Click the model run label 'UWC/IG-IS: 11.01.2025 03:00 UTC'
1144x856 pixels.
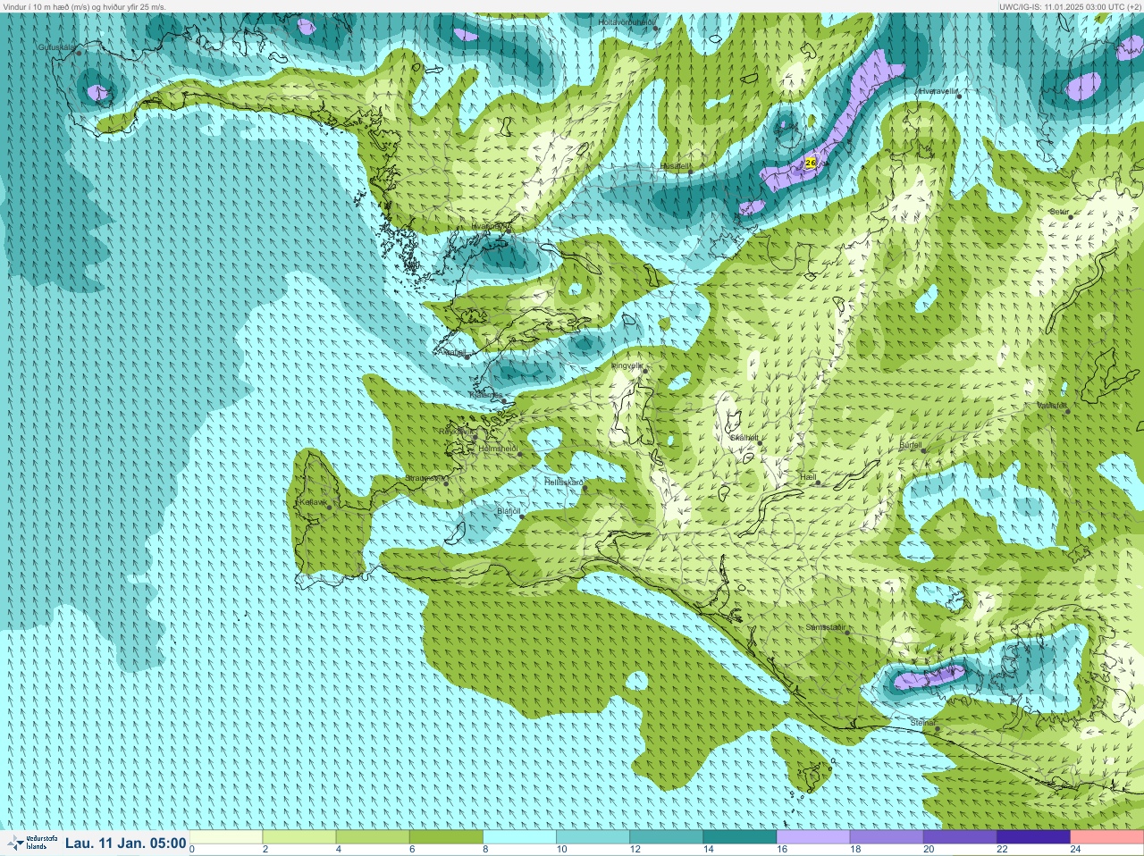[1060, 6]
